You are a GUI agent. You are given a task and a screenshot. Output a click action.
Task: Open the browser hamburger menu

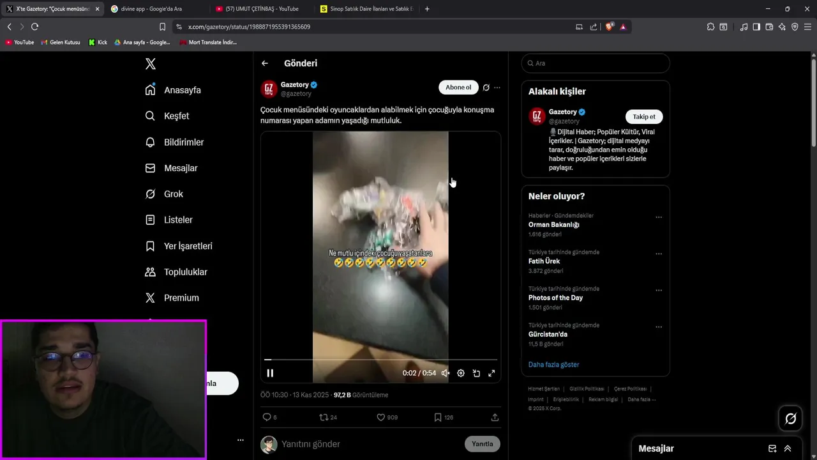(808, 27)
